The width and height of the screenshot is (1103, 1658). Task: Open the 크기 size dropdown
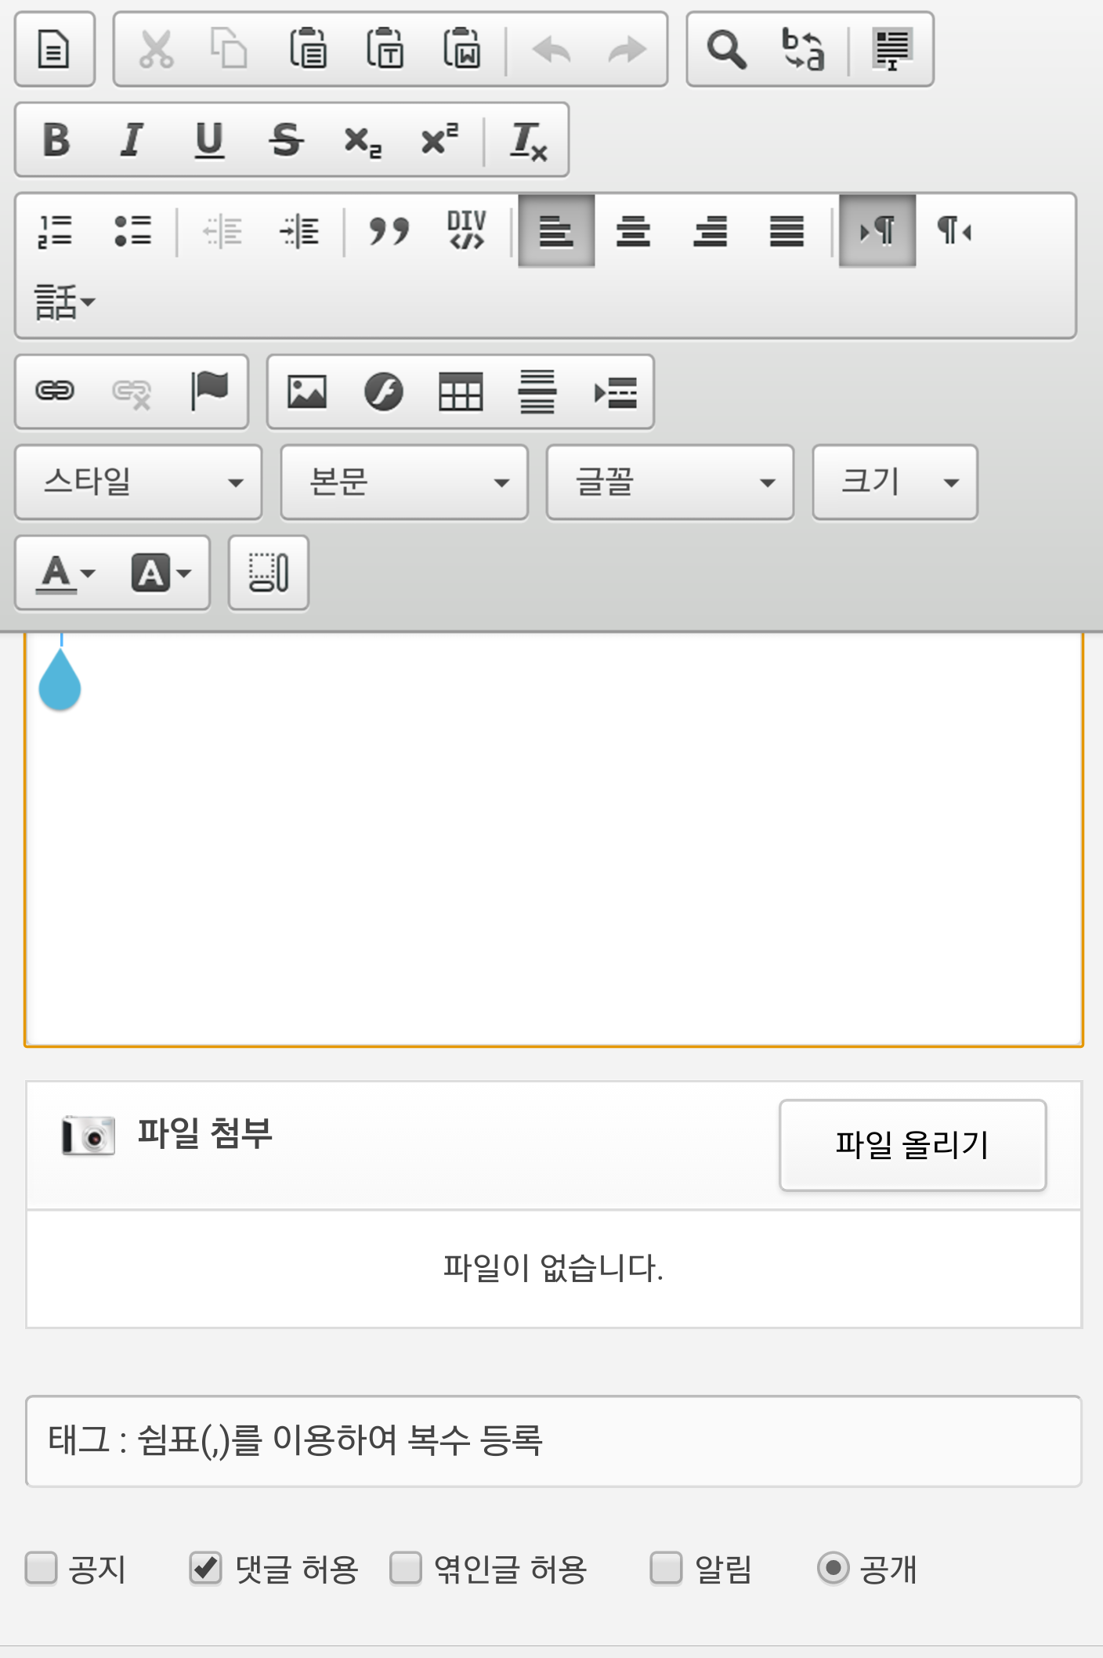[x=895, y=482]
